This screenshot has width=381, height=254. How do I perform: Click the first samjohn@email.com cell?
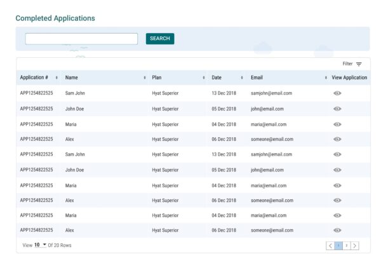[x=271, y=93]
